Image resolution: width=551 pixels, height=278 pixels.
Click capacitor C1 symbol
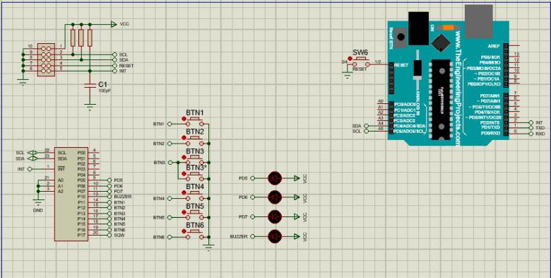pyautogui.click(x=90, y=86)
